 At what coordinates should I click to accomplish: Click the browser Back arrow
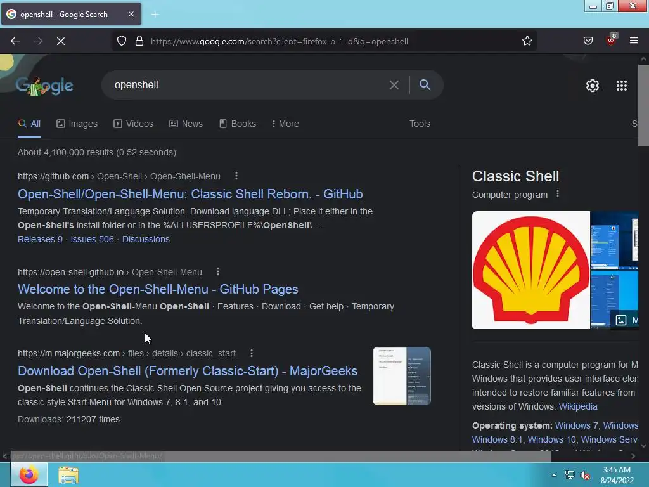pyautogui.click(x=15, y=41)
